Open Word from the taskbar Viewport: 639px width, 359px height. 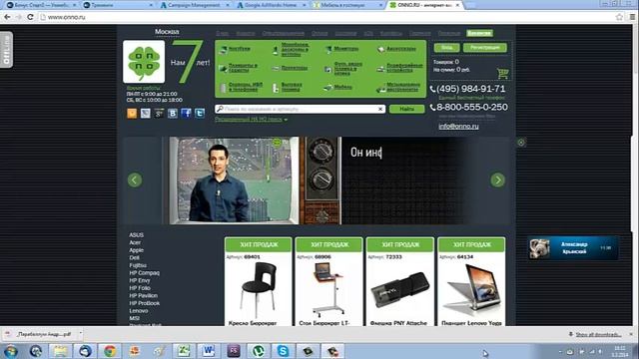click(209, 351)
